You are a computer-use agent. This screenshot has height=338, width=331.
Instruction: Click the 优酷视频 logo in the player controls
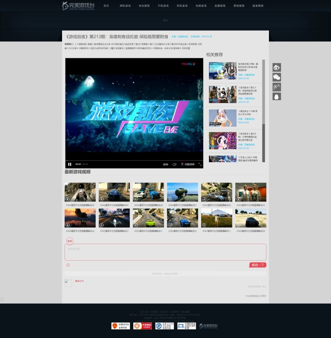tap(187, 164)
